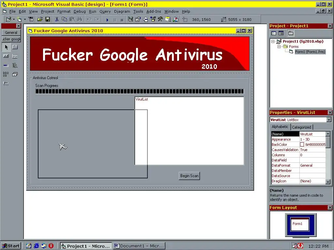
Task: Click the VirutList list box on the form
Action: coord(190,131)
